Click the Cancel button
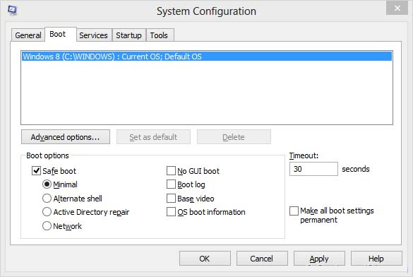The width and height of the screenshot is (413, 277). point(262,259)
